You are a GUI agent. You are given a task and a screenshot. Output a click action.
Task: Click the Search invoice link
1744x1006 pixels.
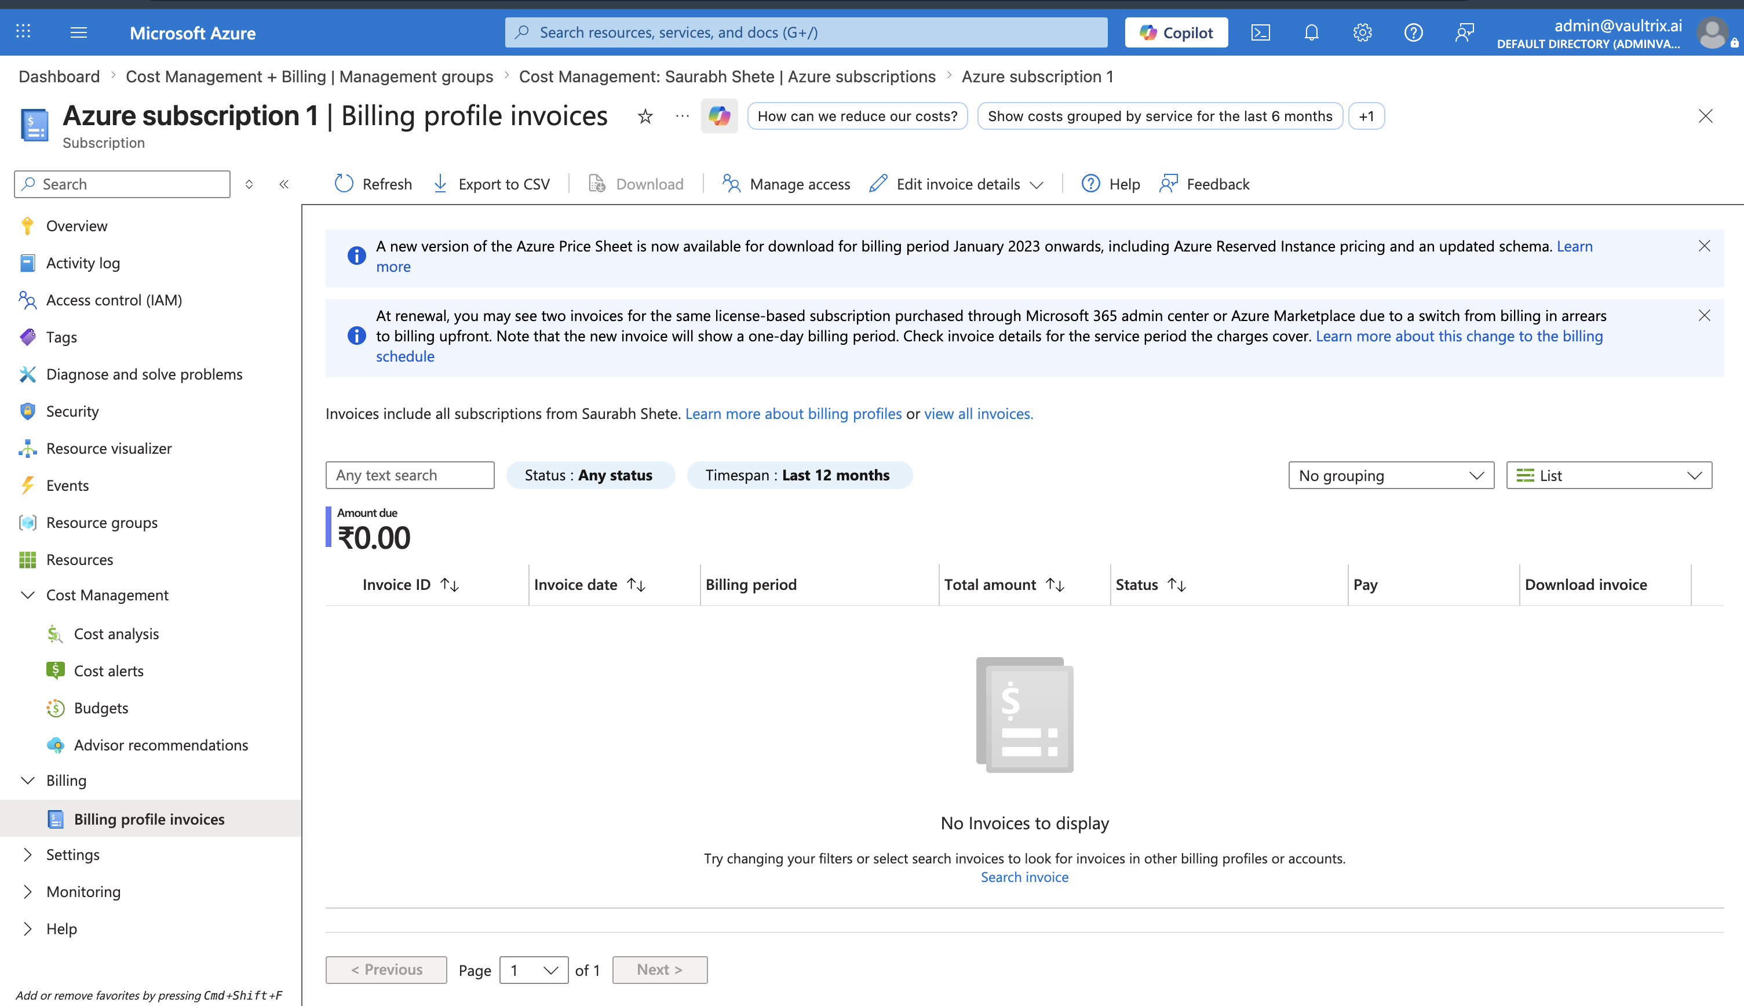[1024, 877]
